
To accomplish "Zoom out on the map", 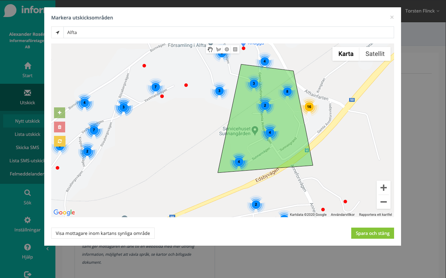I will [x=384, y=202].
